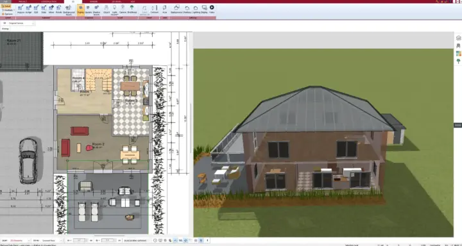Open the Background texture tool
Viewport: 462px width, 246px height.
pyautogui.click(x=69, y=10)
